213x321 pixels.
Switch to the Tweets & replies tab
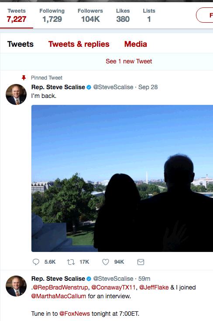point(79,44)
